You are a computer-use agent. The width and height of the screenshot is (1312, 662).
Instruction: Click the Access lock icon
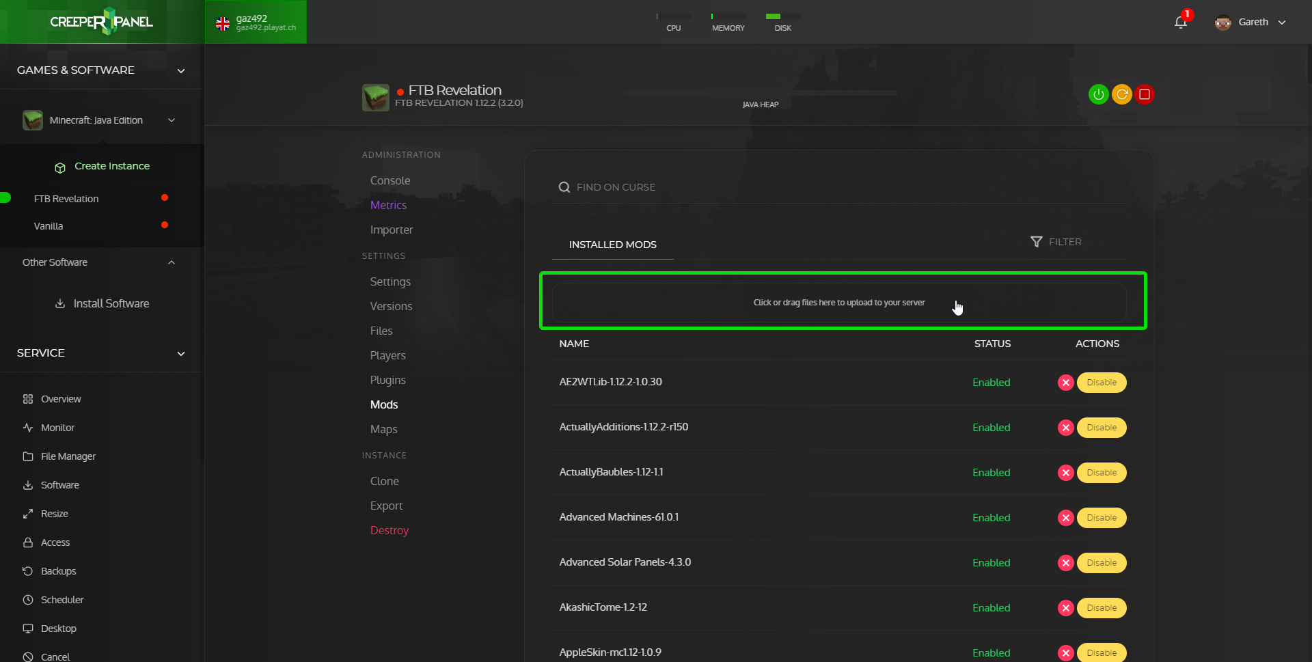click(28, 542)
